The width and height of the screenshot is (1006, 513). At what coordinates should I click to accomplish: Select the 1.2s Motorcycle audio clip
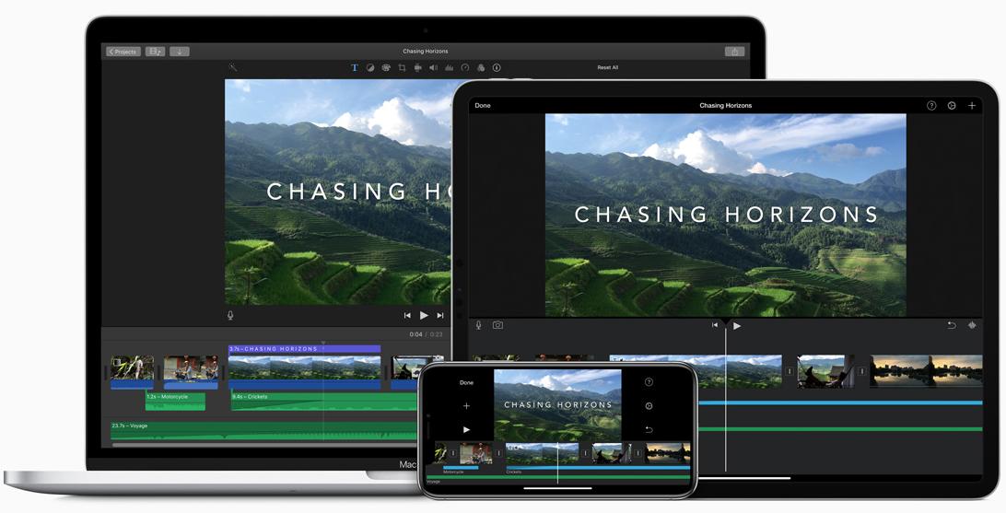tap(175, 402)
